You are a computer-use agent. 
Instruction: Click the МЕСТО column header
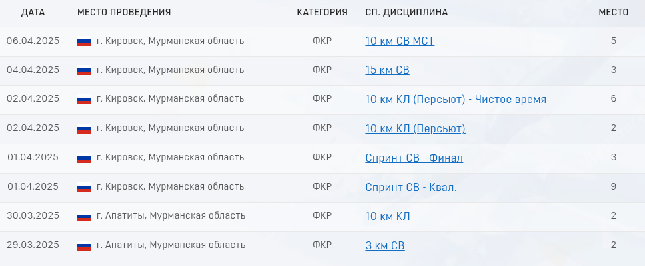613,13
